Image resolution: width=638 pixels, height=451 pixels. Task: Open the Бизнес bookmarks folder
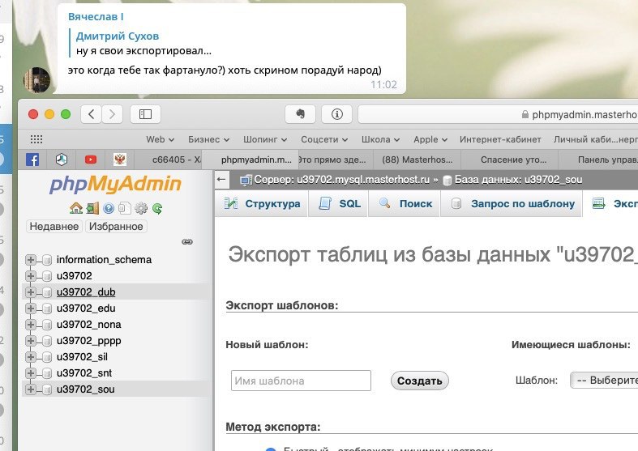(208, 139)
